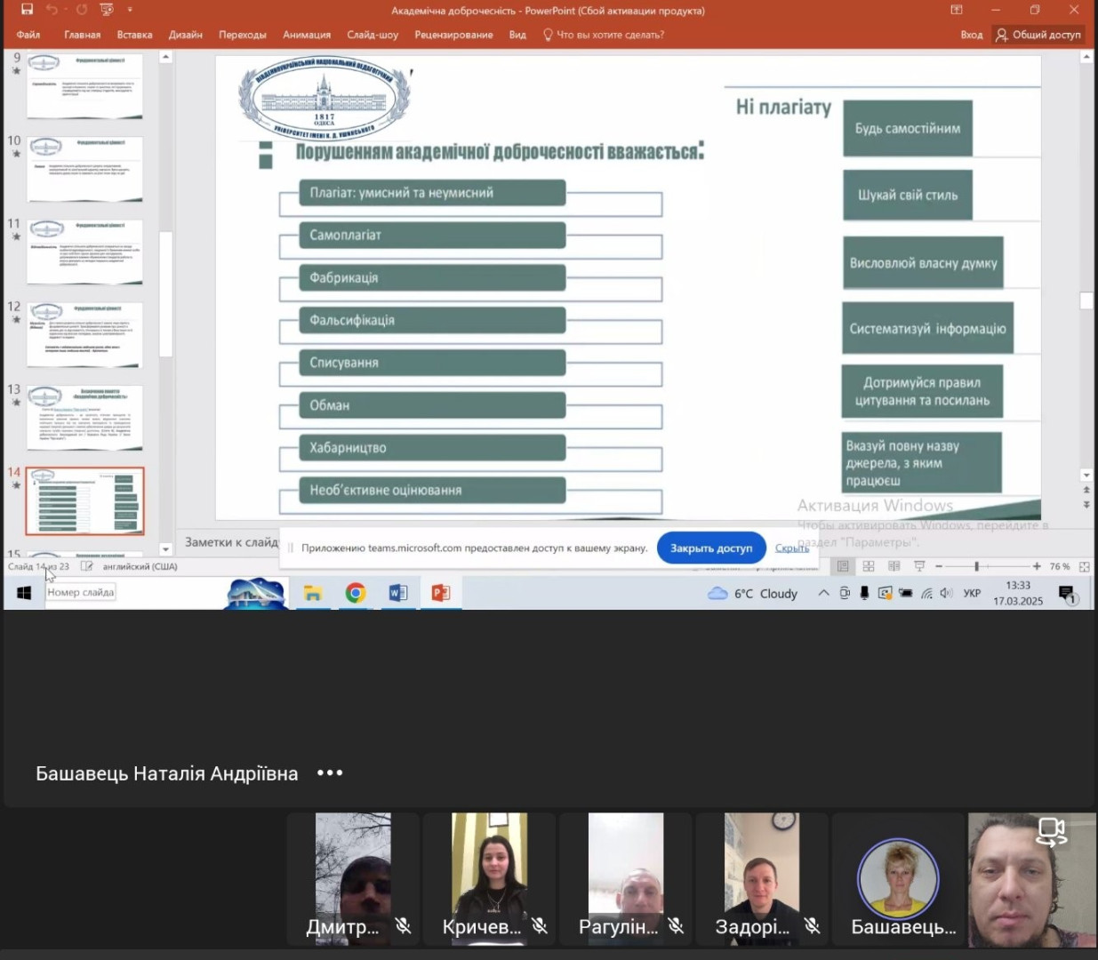Click the Общий доступ share button
Screen dimensions: 1098x960
tap(1038, 35)
